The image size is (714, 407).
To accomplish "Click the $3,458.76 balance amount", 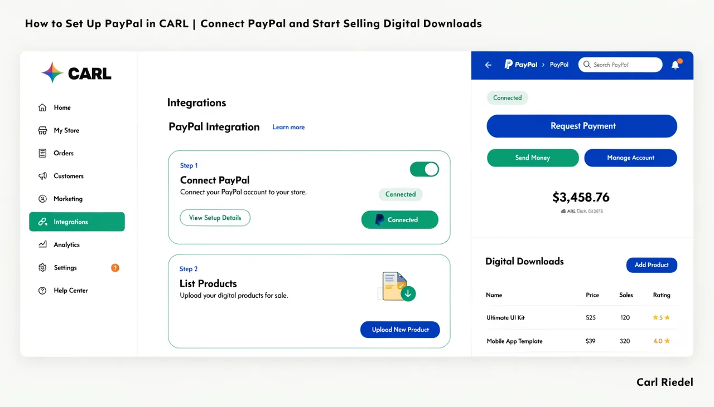I will point(581,197).
